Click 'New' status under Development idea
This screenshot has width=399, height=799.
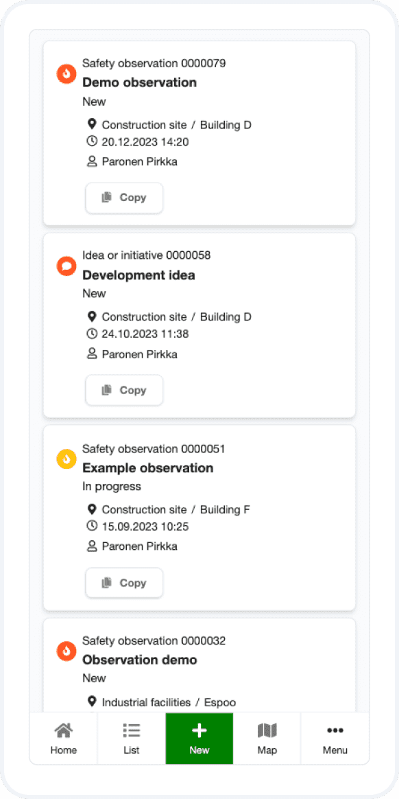(94, 294)
